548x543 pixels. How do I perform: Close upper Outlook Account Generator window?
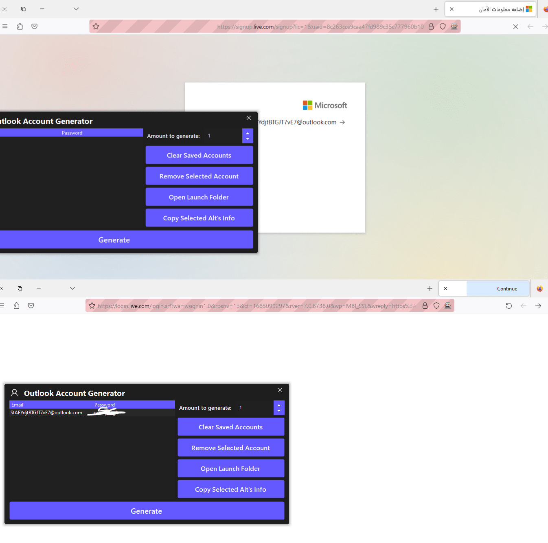coord(249,118)
